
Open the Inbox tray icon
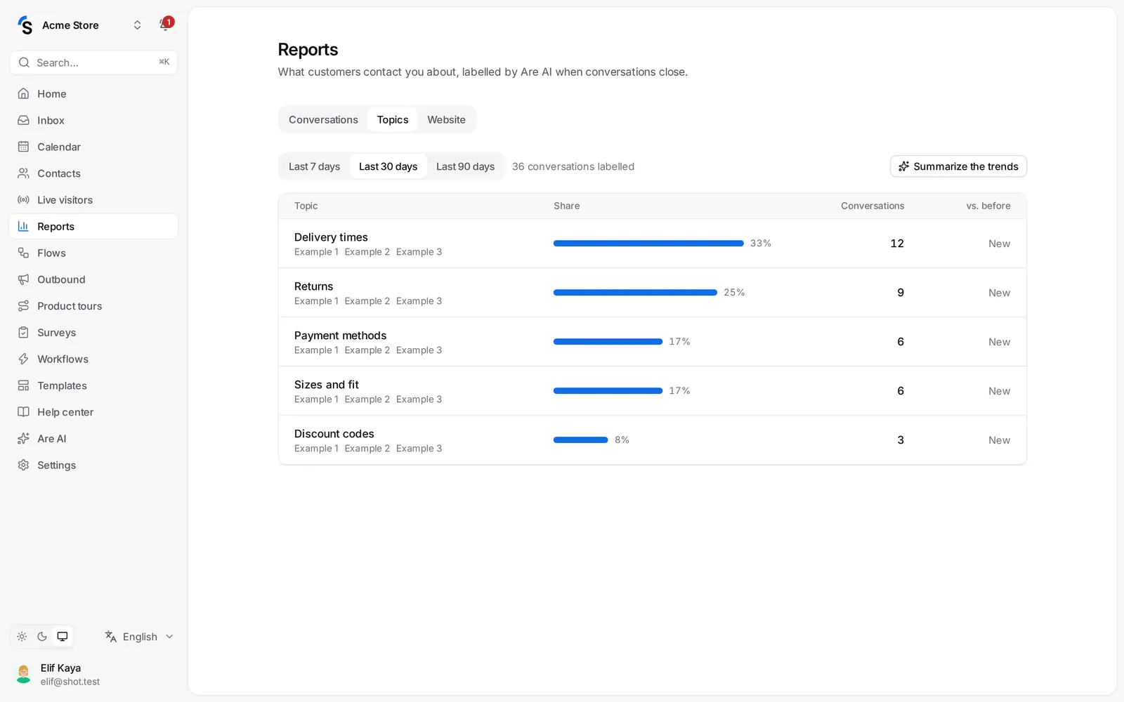click(x=23, y=120)
